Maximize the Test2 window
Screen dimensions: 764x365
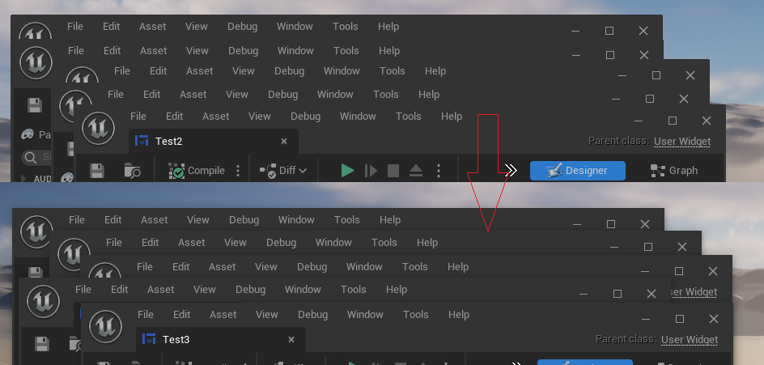[x=673, y=121]
